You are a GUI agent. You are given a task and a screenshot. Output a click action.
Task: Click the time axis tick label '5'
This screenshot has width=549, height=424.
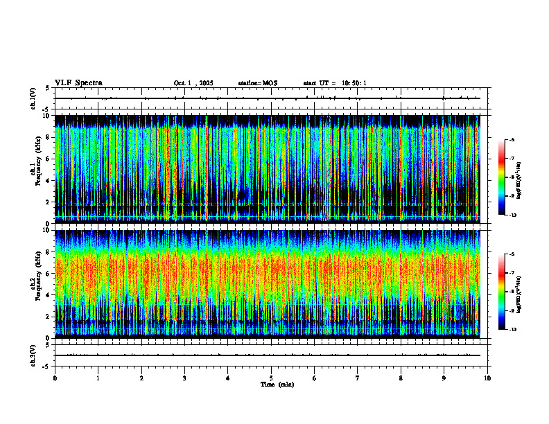[x=271, y=378]
